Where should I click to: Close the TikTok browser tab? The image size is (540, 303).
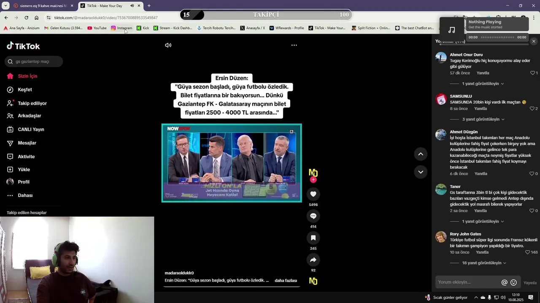[139, 6]
